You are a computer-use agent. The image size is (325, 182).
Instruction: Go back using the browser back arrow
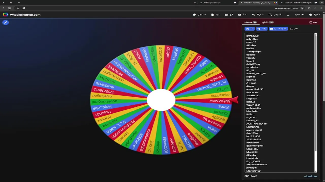pos(321,8)
